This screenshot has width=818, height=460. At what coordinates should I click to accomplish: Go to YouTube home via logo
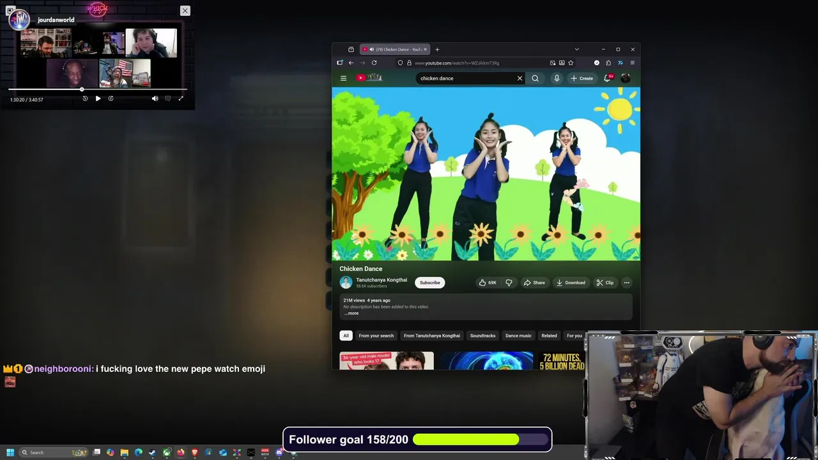(x=369, y=78)
